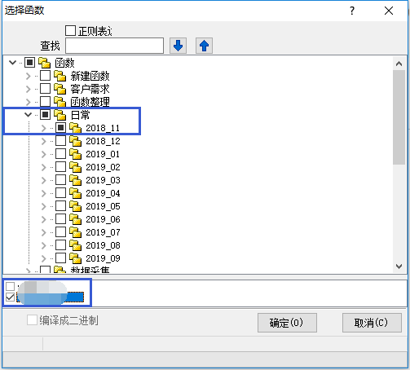Image resolution: width=410 pixels, height=370 pixels.
Task: Toggle the 函数整理 folder checkbox
Action: tap(45, 102)
